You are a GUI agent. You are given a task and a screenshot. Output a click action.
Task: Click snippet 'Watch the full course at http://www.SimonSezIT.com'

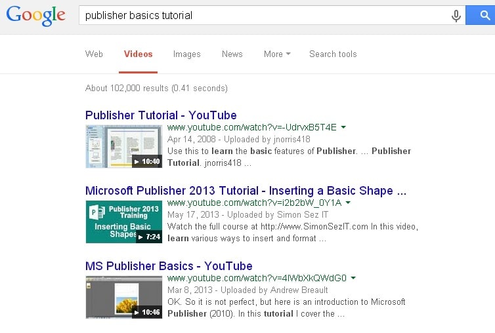tap(293, 232)
